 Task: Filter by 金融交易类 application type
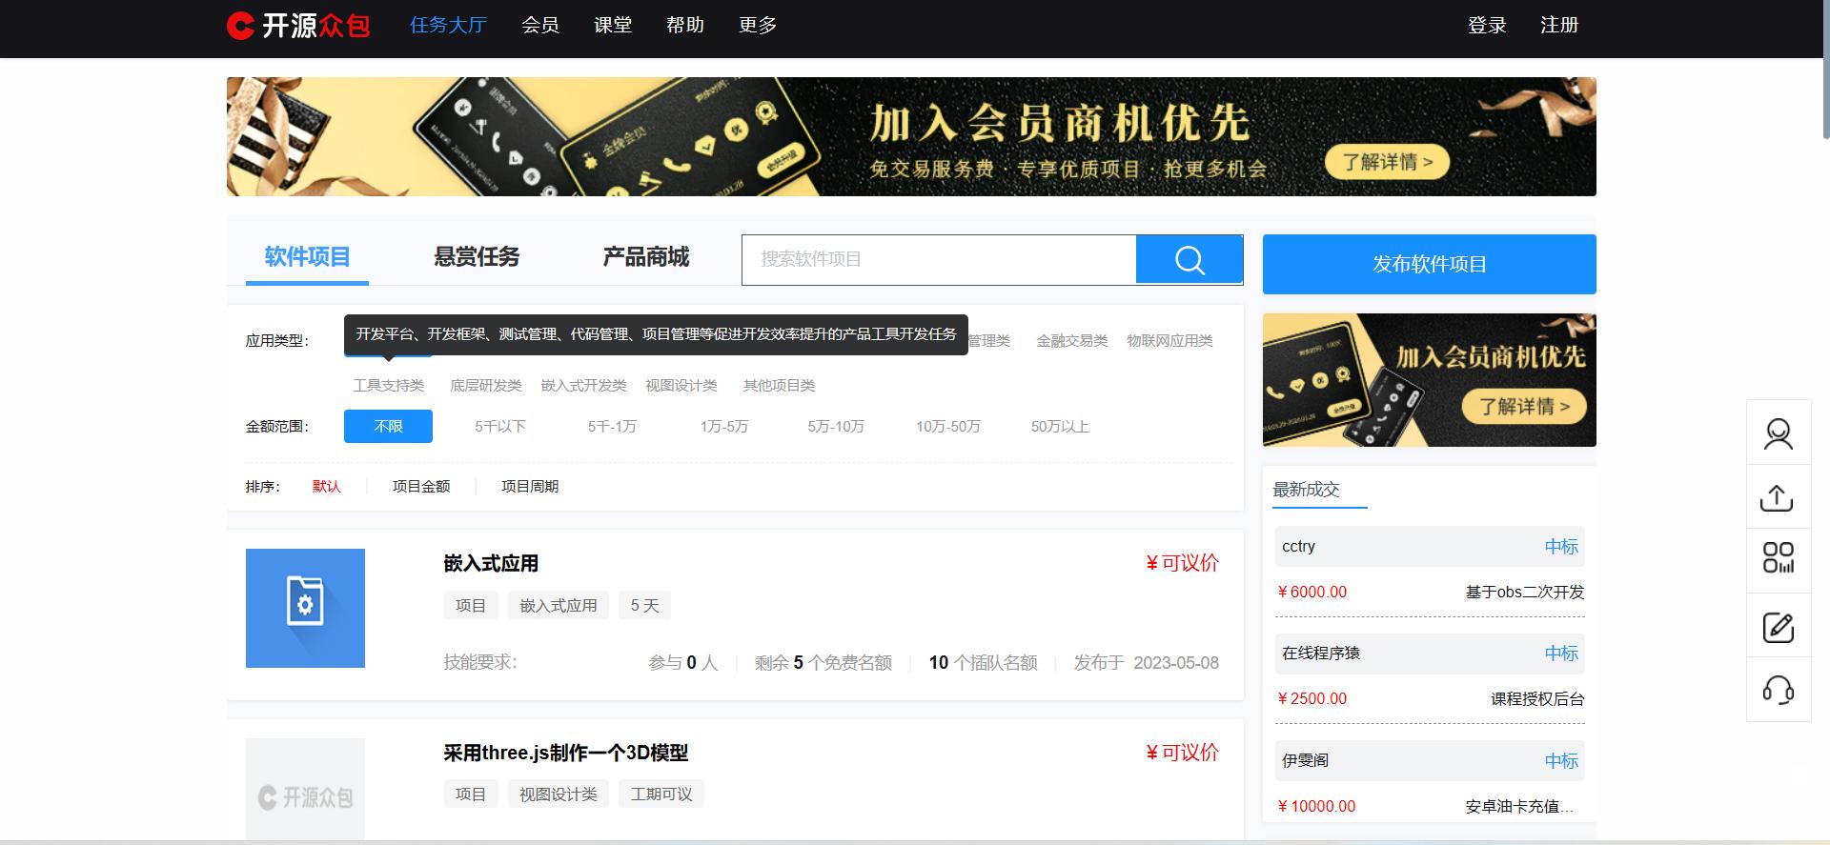point(1072,341)
